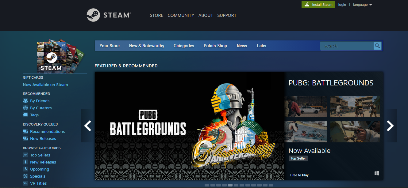Select STORE in the top navigation

click(x=156, y=15)
